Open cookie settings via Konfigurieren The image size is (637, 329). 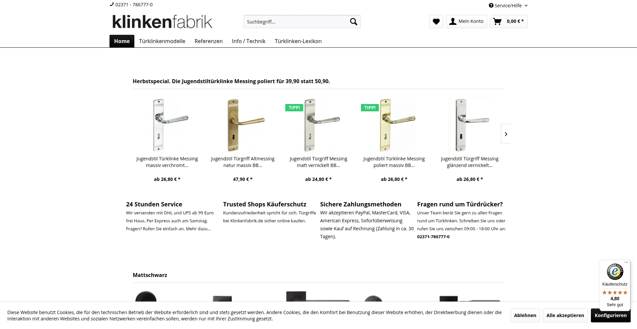tap(610, 315)
